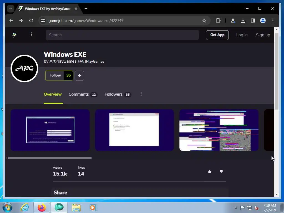Open the Windows setup language screenshot

point(50,130)
